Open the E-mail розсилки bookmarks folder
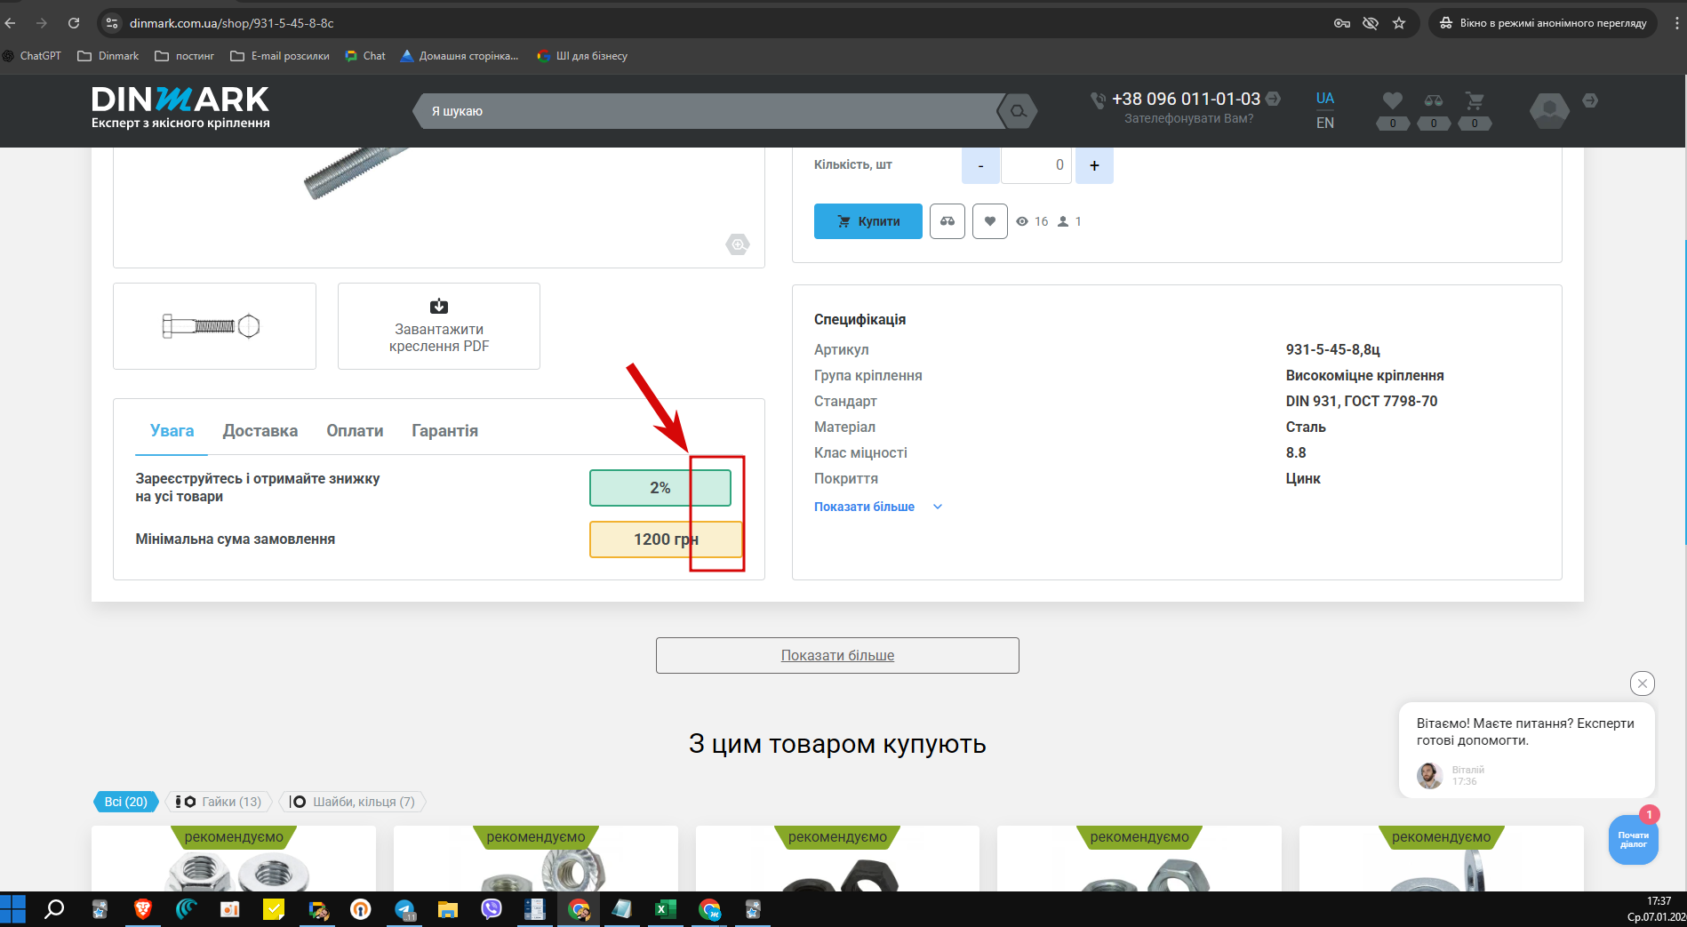The width and height of the screenshot is (1687, 927). coord(280,56)
